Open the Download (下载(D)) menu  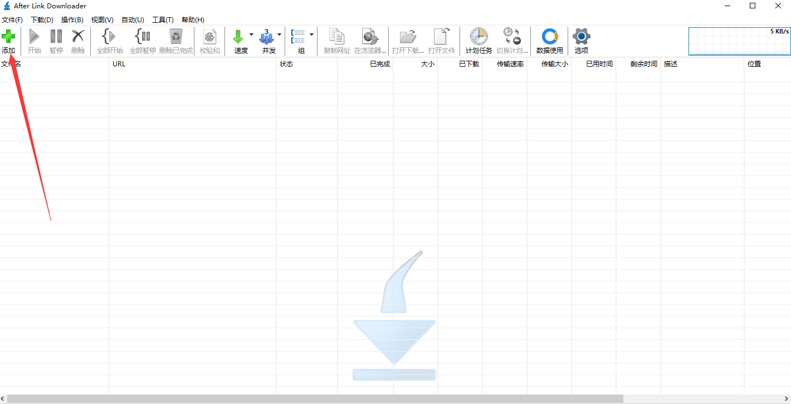click(x=42, y=20)
